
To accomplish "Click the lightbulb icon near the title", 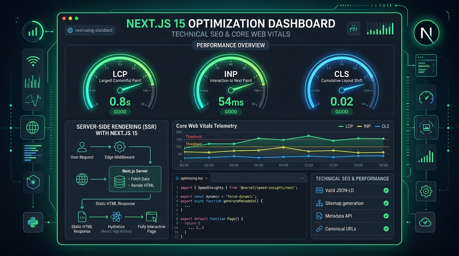I will [x=353, y=29].
